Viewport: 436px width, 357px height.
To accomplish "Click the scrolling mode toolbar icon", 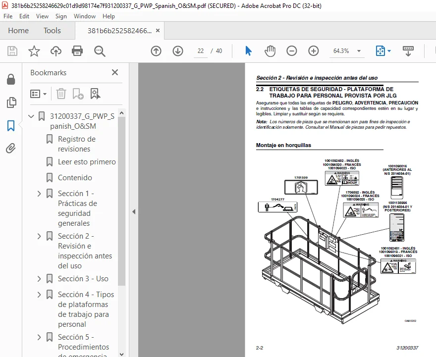I will 408,51.
